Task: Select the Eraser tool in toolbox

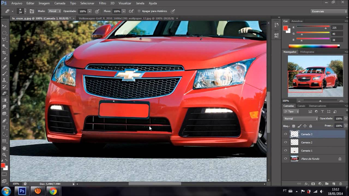Action: (4, 93)
